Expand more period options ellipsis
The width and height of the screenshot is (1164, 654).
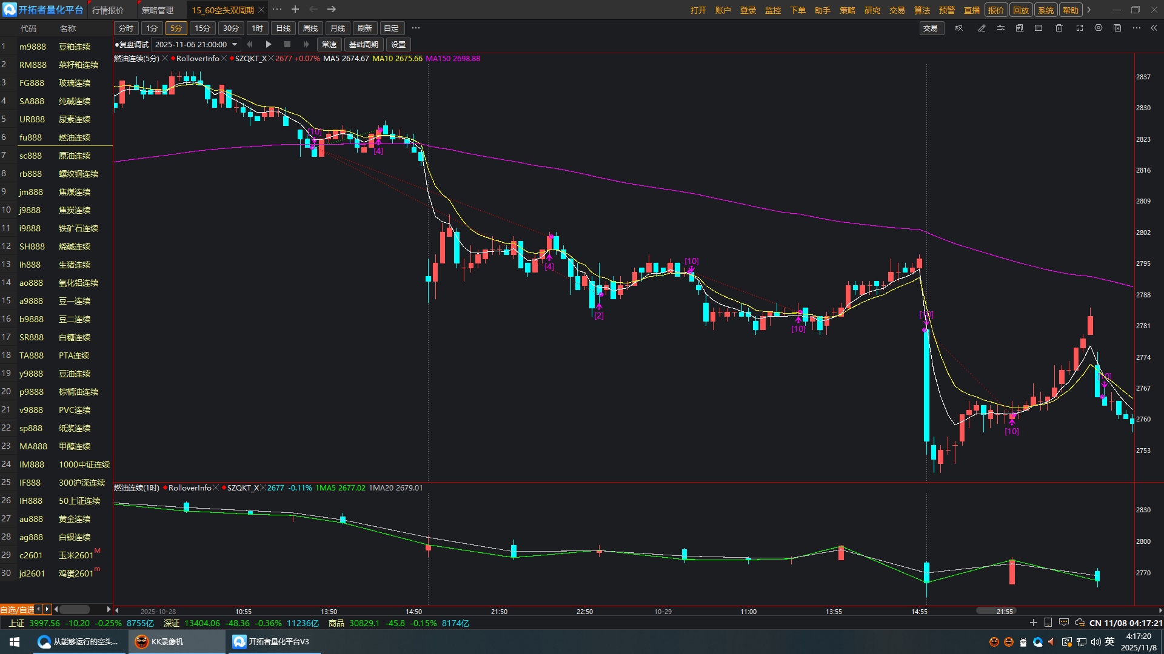[415, 28]
